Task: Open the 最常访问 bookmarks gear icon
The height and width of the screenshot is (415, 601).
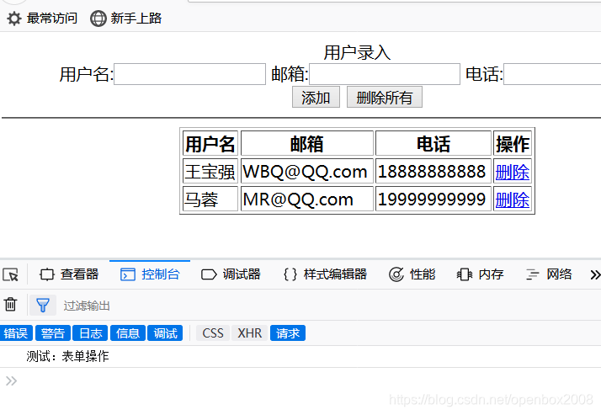Action: (14, 19)
